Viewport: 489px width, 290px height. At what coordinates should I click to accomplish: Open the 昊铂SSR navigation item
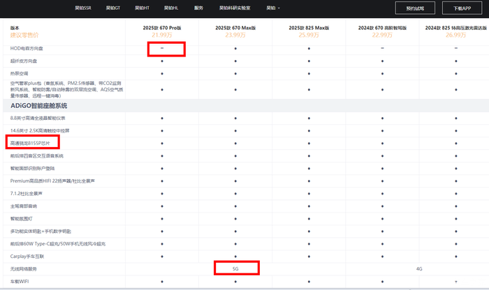tap(82, 8)
